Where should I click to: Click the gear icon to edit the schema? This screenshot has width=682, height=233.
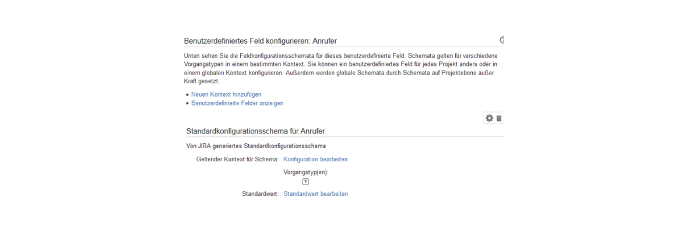[489, 118]
